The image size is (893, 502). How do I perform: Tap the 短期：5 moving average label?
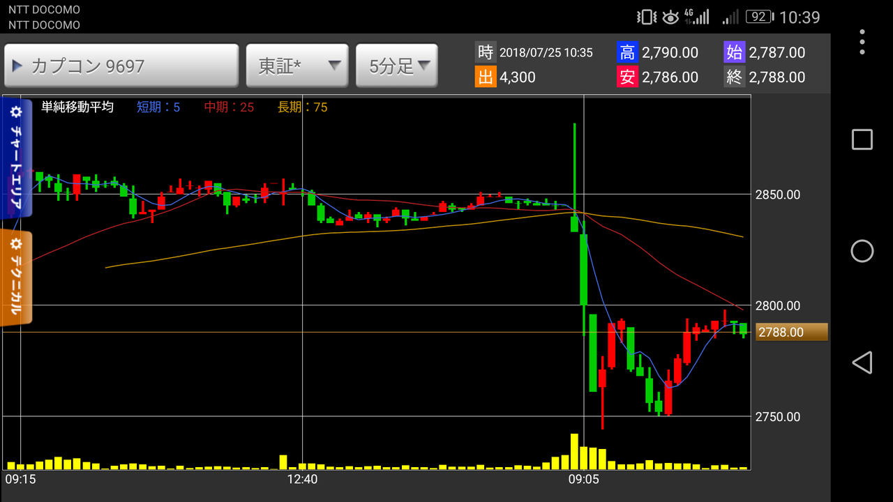158,107
